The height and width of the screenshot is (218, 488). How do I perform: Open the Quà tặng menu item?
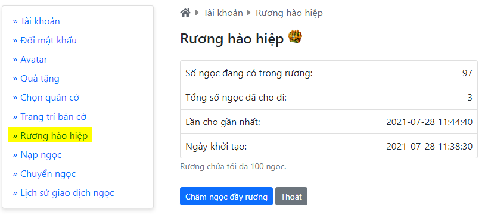click(x=36, y=79)
